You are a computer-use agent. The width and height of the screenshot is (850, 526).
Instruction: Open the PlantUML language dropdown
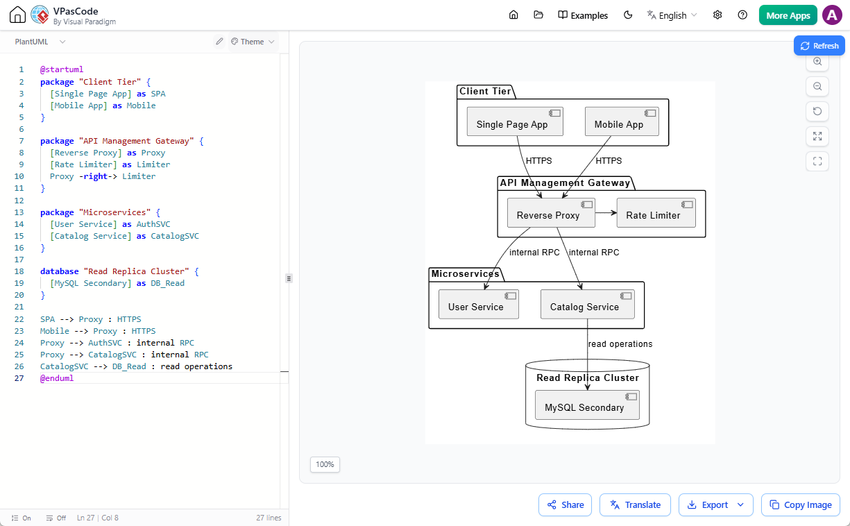point(40,42)
